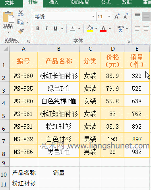Click cell WS-560
151x190 pixels.
pyautogui.click(x=23, y=75)
